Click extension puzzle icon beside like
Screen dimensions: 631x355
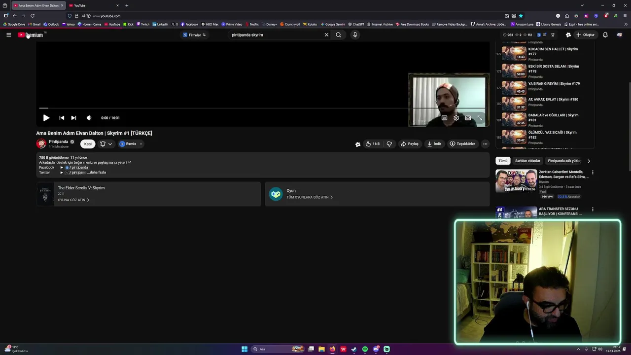[x=358, y=144]
